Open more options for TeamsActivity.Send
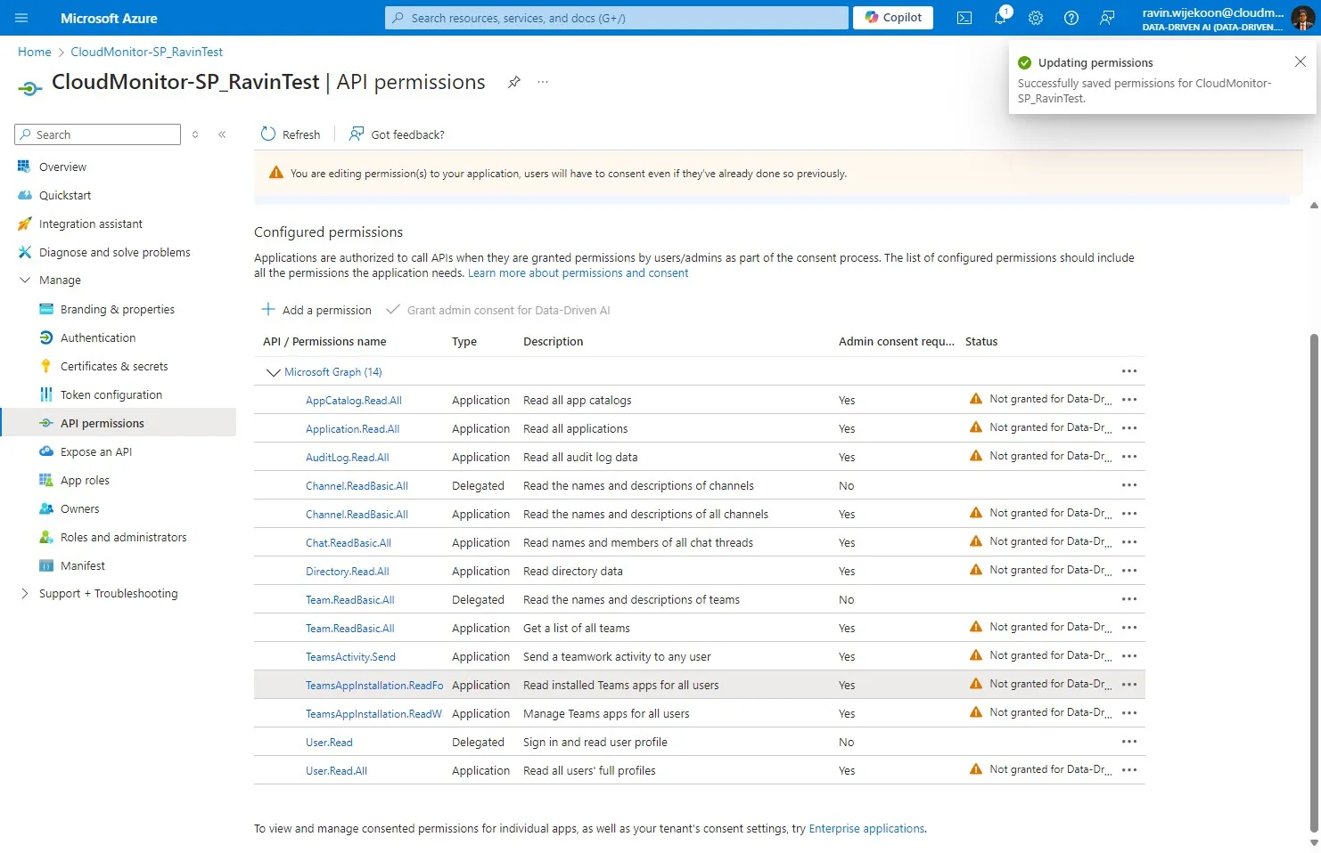This screenshot has width=1321, height=853. [1129, 656]
